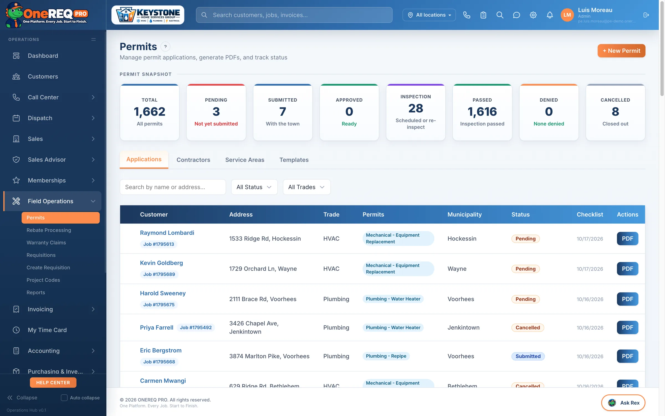665x416 pixels.
Task: Open My Time Card in sidebar
Action: click(x=52, y=330)
